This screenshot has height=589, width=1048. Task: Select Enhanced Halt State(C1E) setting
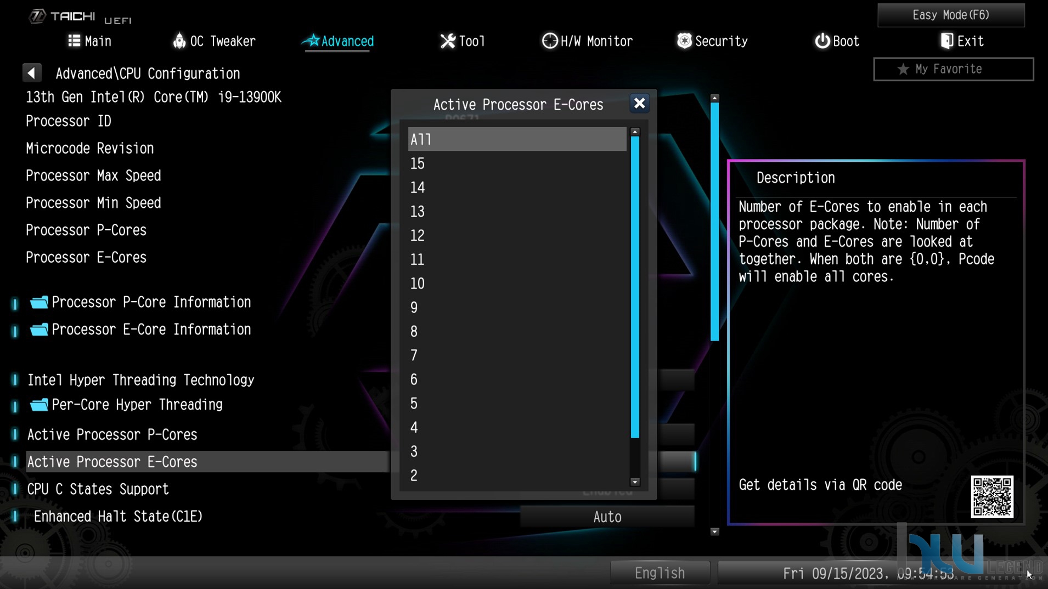pos(118,517)
